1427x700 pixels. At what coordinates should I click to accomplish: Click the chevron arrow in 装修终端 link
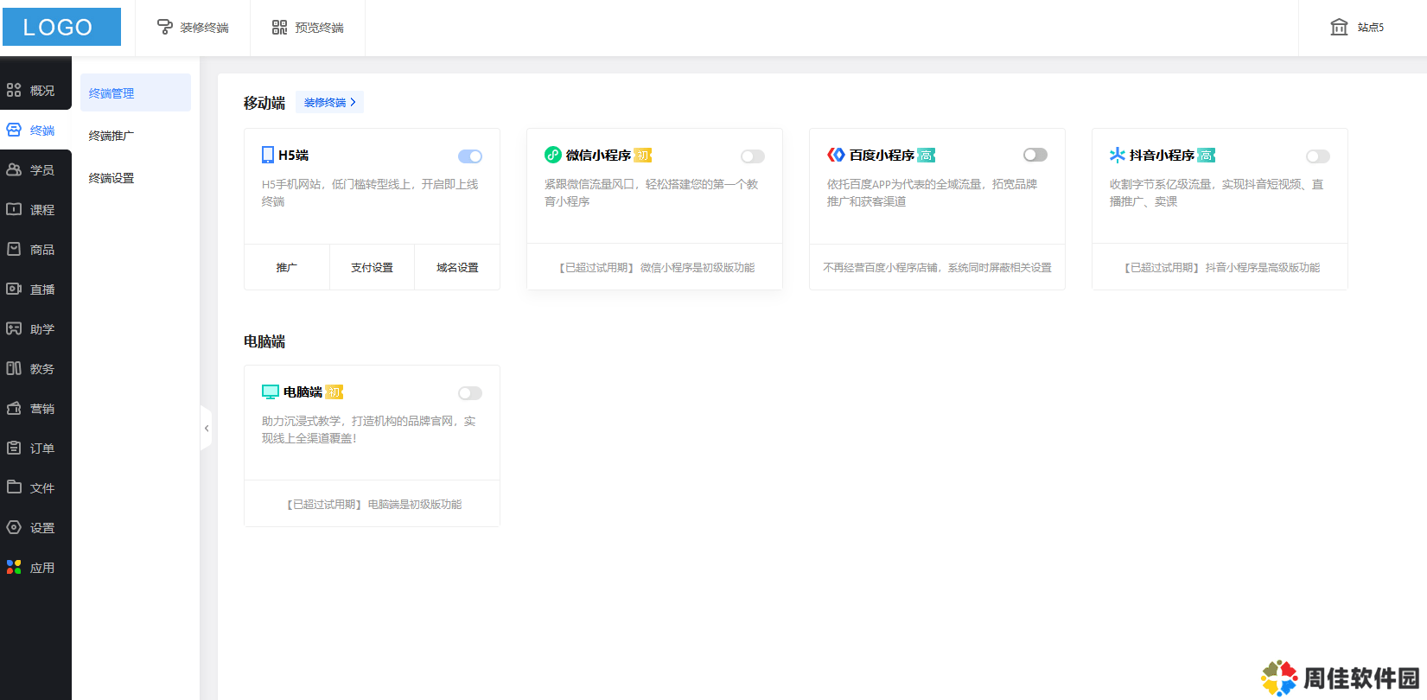[x=353, y=102]
